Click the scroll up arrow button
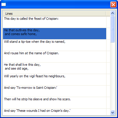118x118 pixels. (112, 13)
